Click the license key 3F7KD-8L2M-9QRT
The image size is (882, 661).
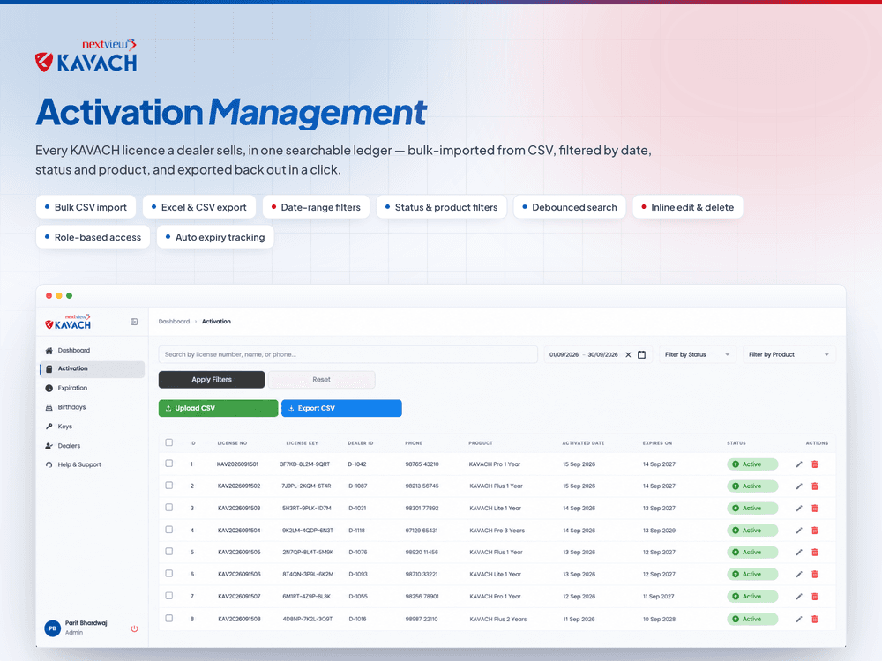(x=305, y=464)
